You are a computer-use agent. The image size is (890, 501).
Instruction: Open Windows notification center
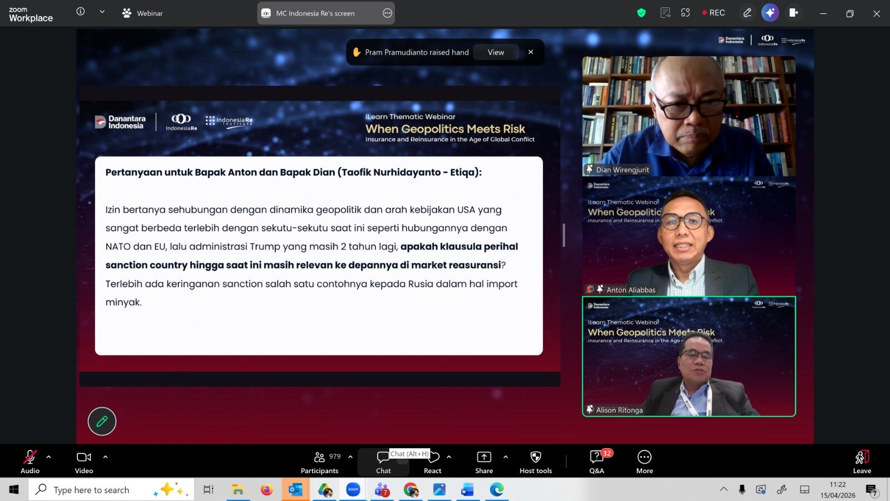coord(872,490)
